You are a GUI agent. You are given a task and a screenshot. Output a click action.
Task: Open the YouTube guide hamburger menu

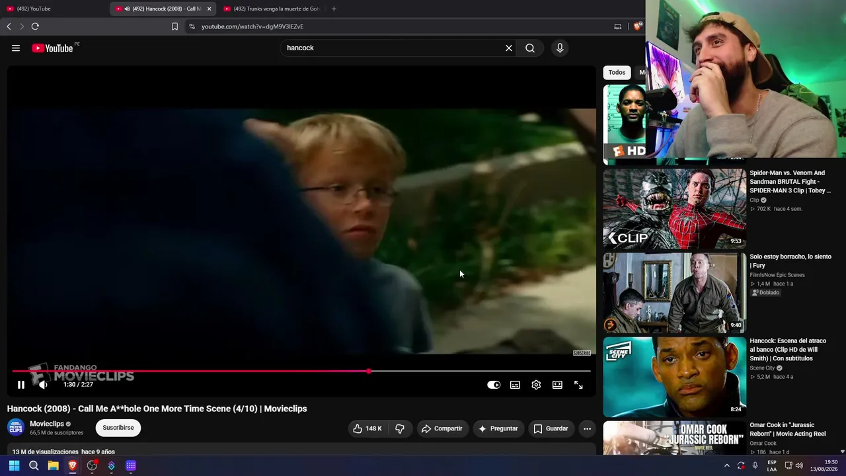pyautogui.click(x=16, y=48)
